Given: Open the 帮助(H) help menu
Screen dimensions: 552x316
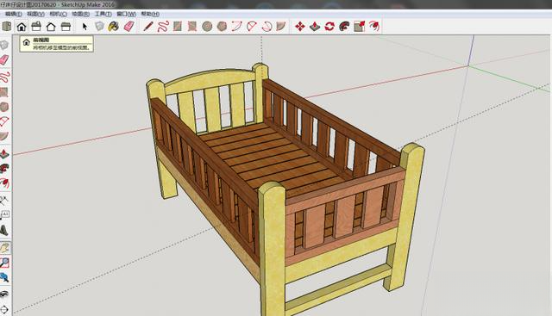Looking at the screenshot, I should [x=150, y=14].
